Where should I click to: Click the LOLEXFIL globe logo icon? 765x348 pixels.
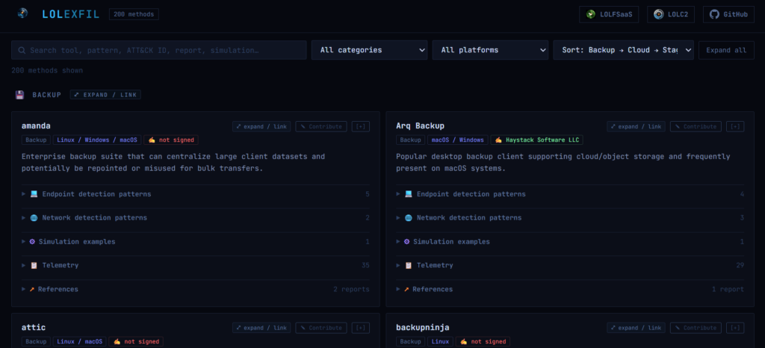coord(22,14)
